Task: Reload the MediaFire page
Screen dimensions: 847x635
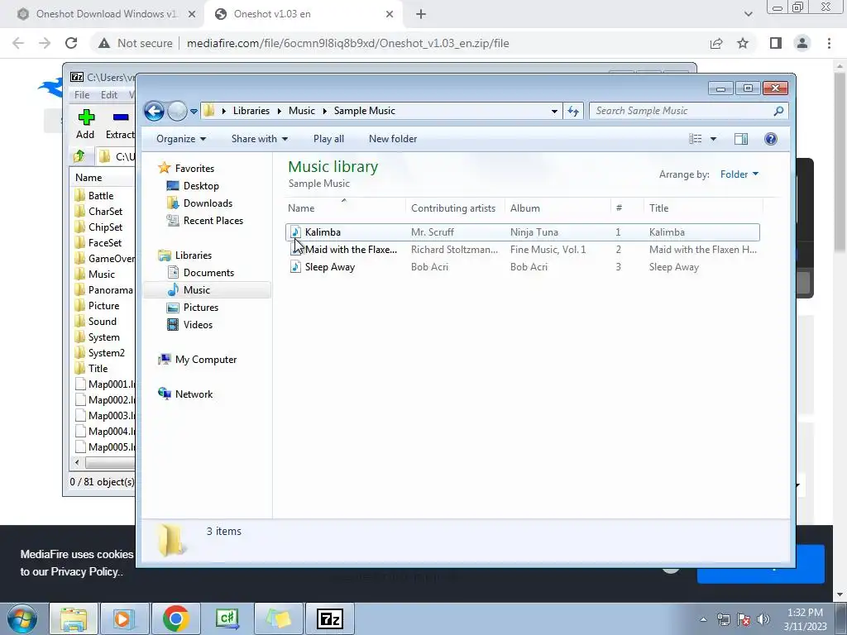Action: [71, 43]
